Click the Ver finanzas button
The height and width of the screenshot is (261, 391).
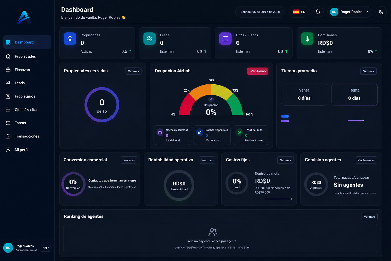tap(366, 160)
